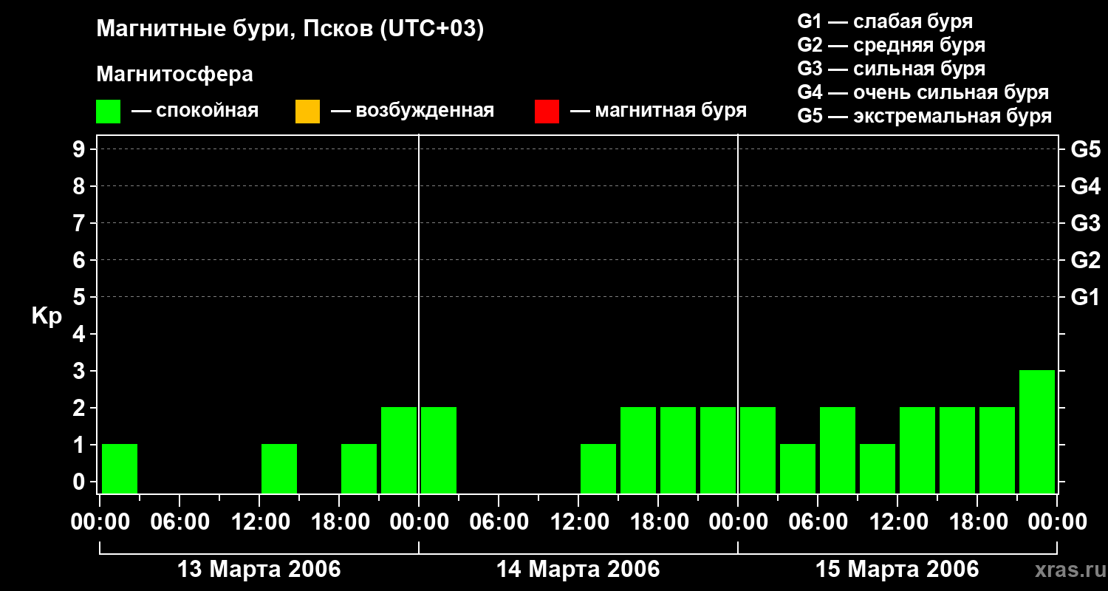Screen dimensions: 1108x591
Task: Click the 'G3 — сильная буря' legend entry
Action: 891,69
